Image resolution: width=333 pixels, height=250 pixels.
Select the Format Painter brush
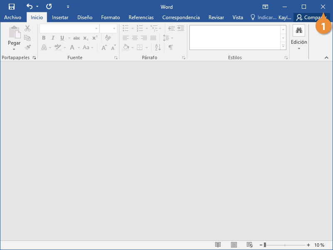point(27,47)
